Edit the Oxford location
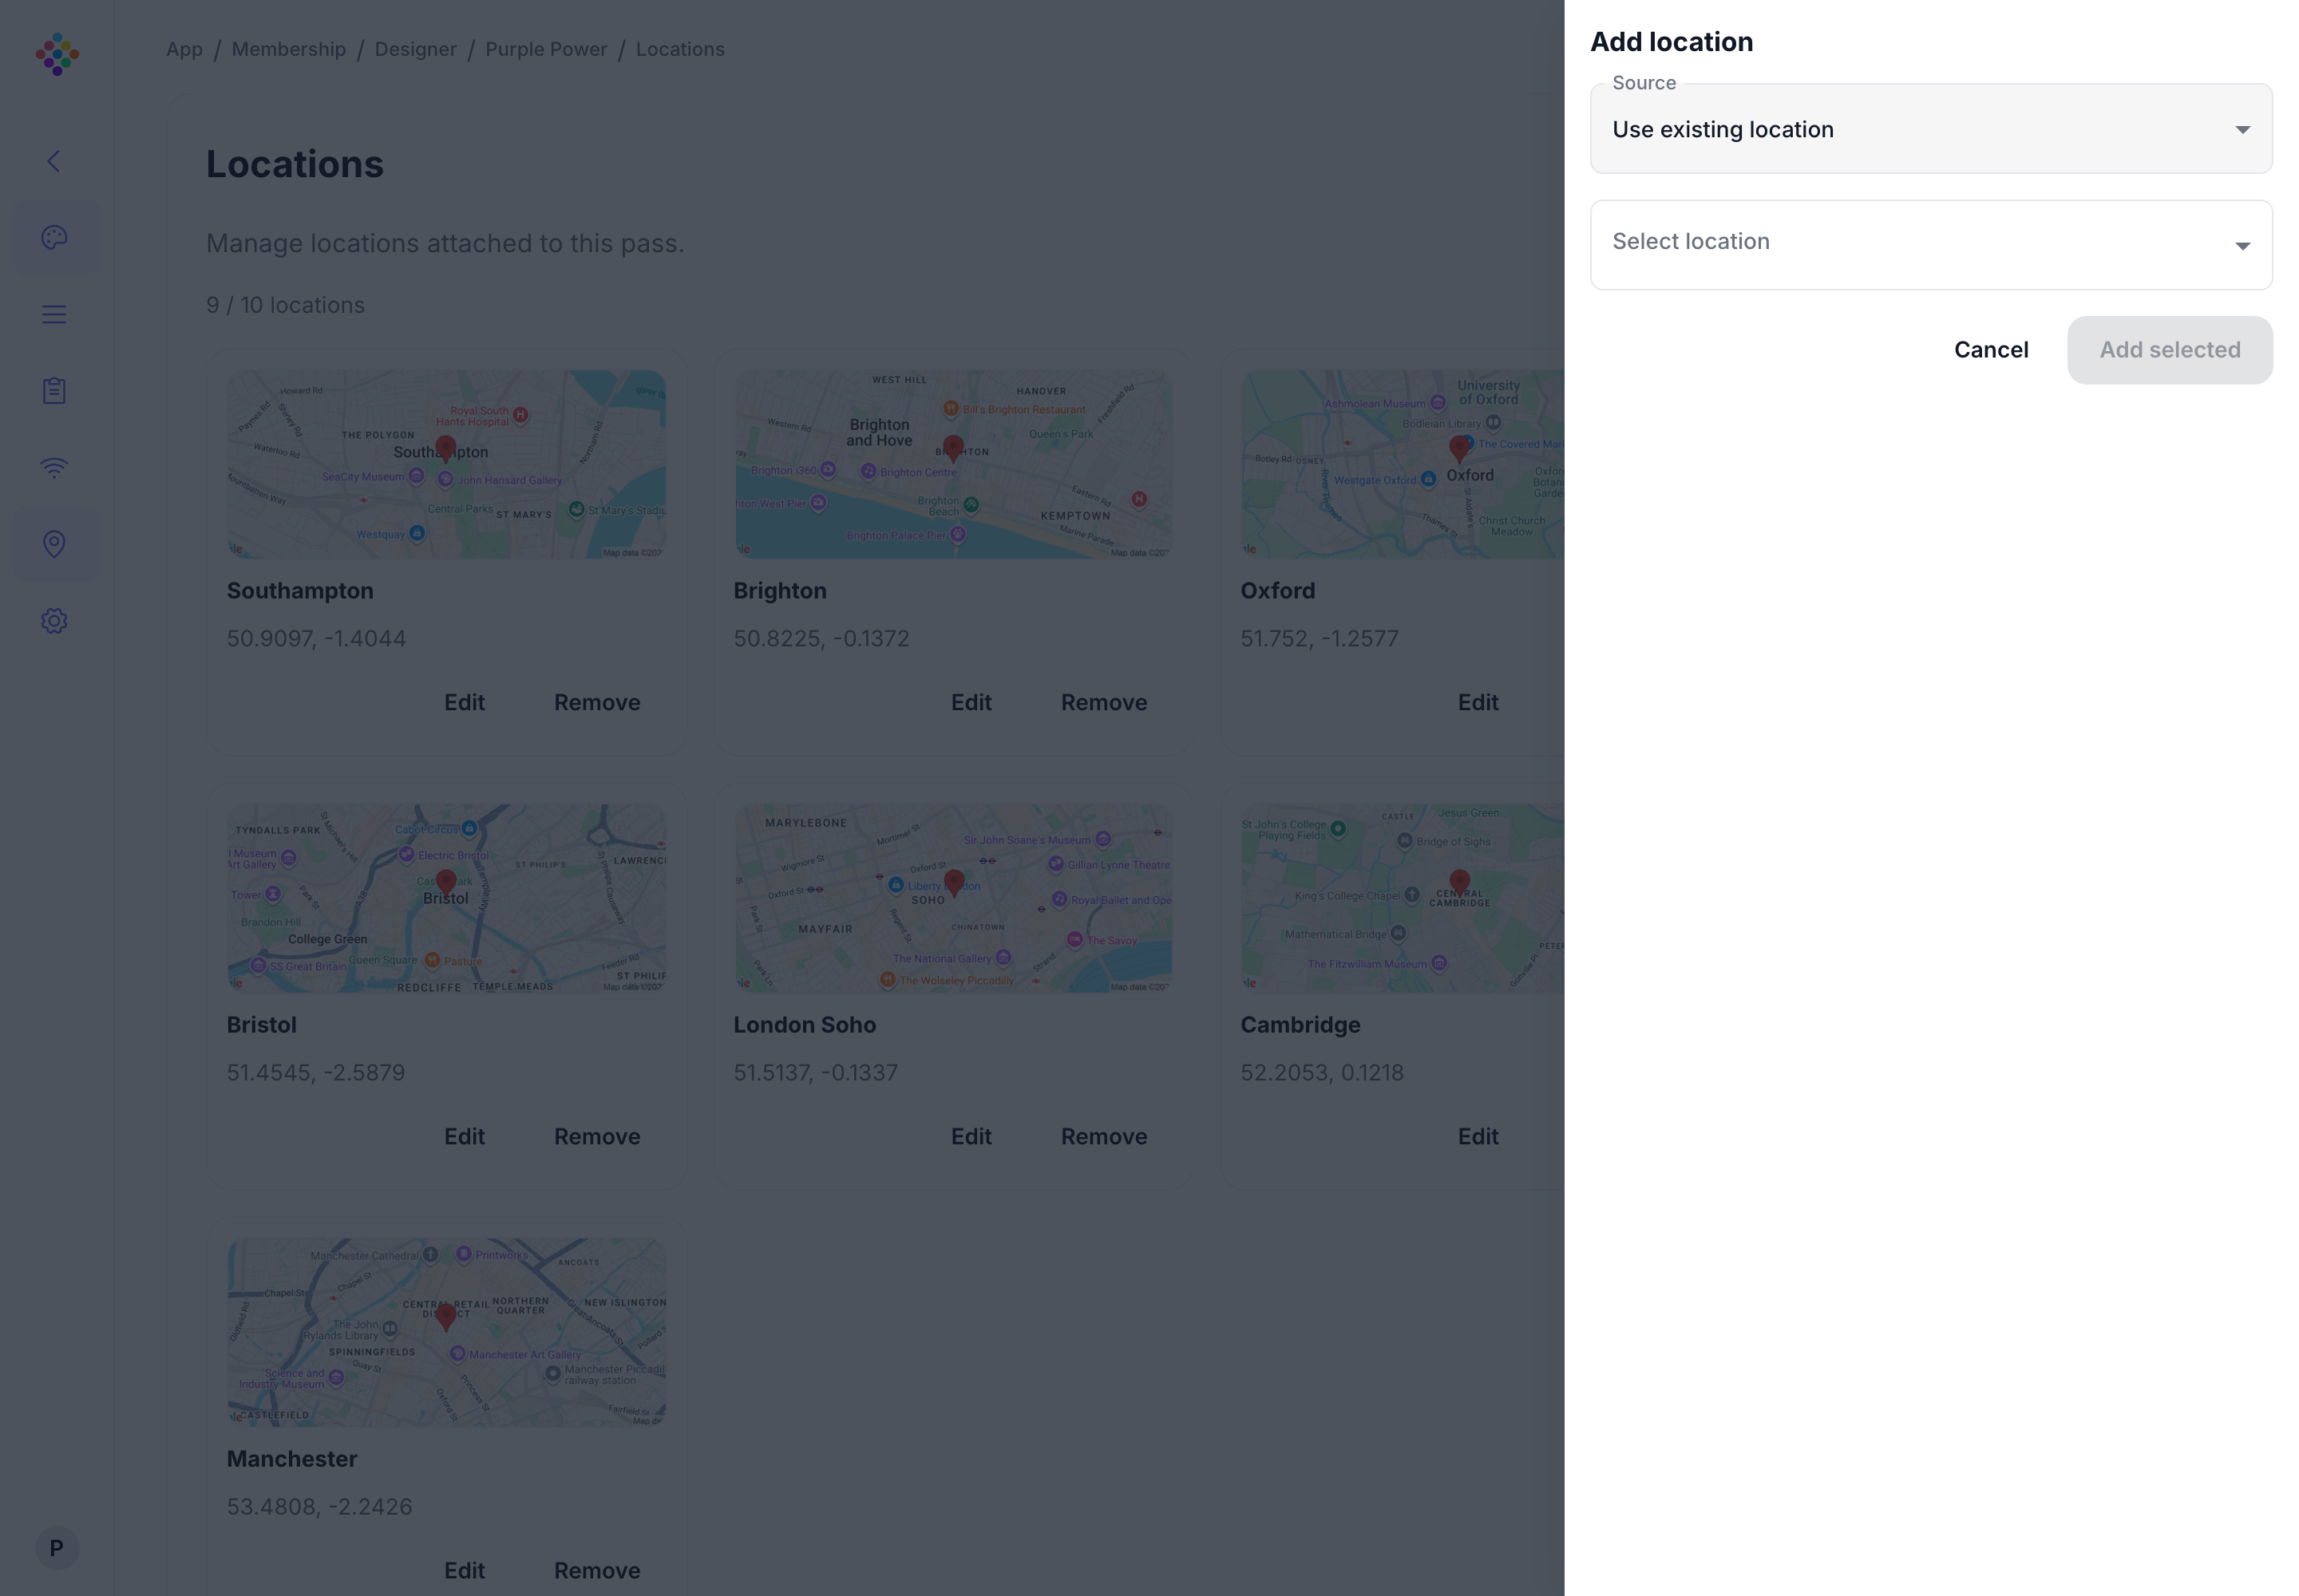 1478,703
